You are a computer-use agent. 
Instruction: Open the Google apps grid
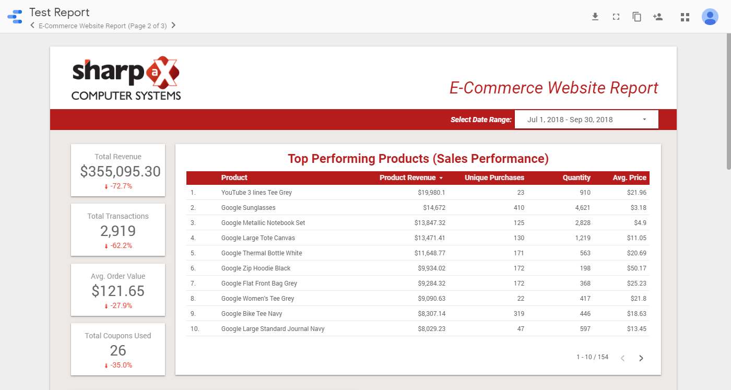coord(685,17)
